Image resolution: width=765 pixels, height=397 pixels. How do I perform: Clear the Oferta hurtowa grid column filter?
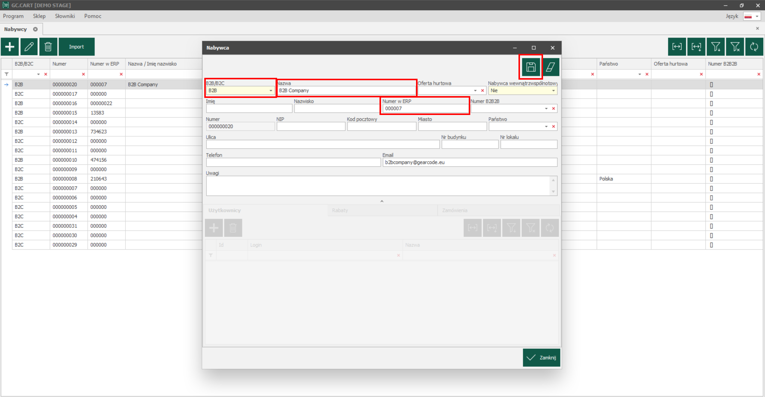click(x=701, y=74)
